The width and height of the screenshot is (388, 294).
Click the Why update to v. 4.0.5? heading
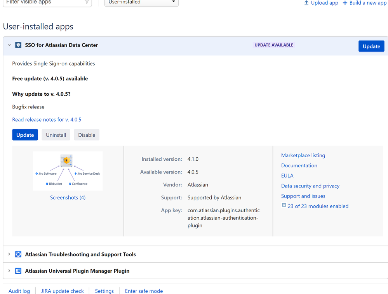(x=41, y=94)
